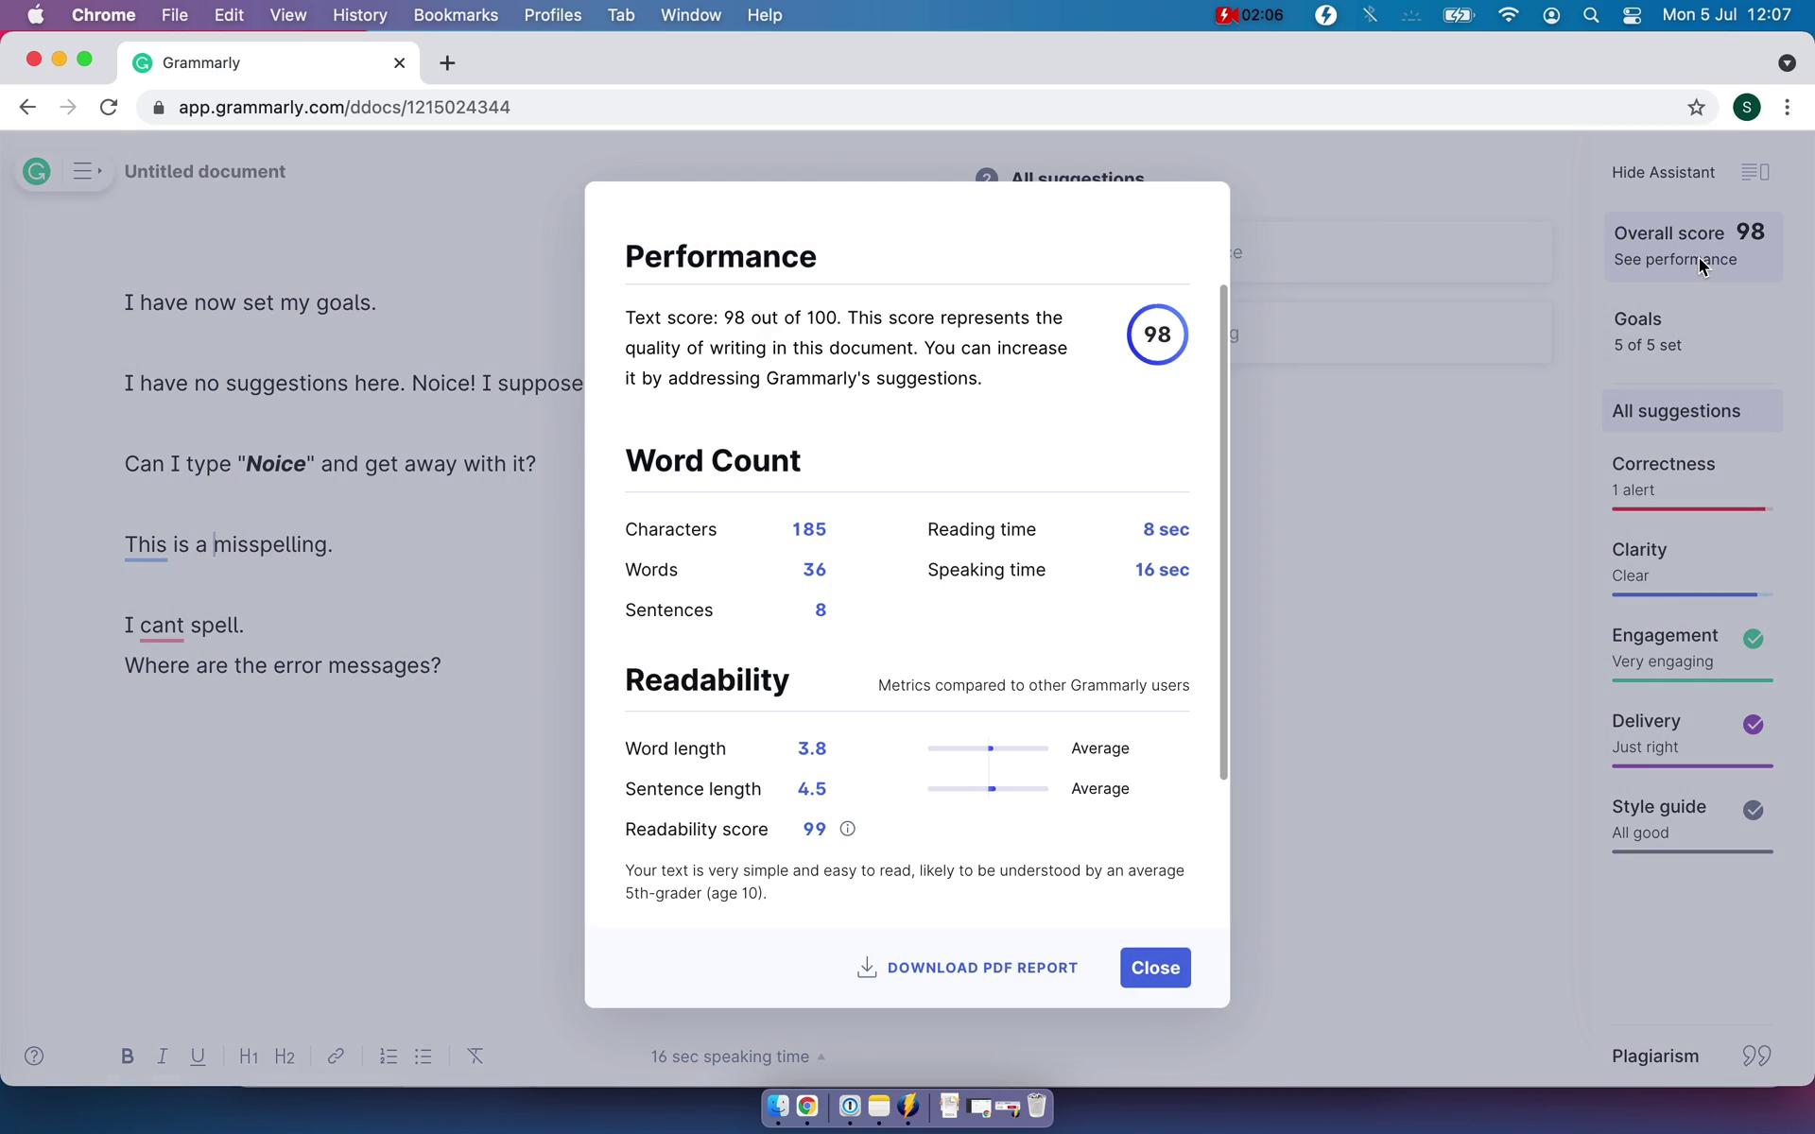The width and height of the screenshot is (1815, 1134).
Task: Click the Bold formatting toolbar icon
Action: point(127,1056)
